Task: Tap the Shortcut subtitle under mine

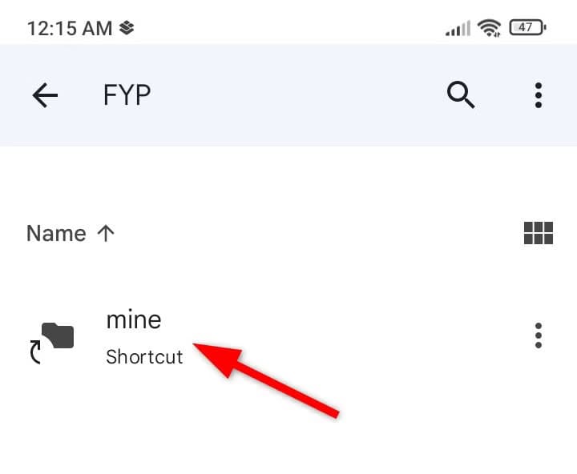Action: pos(144,356)
